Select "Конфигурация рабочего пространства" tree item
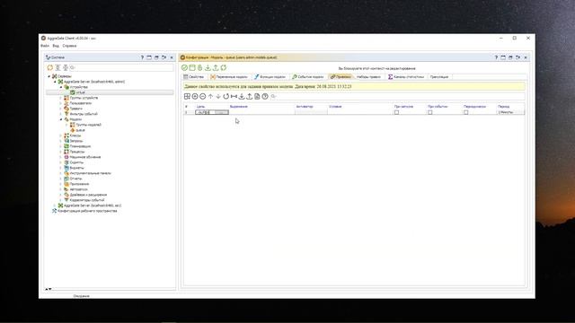The image size is (575, 323). [x=87, y=211]
